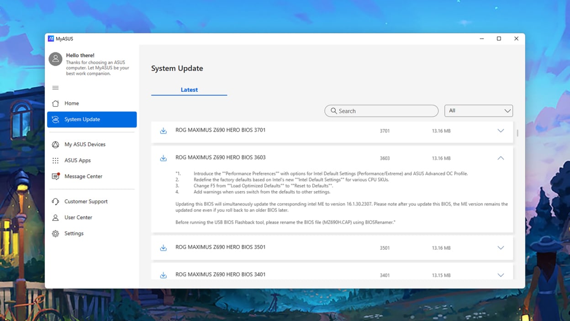This screenshot has width=570, height=321.
Task: Switch to the Latest tab
Action: pos(189,90)
